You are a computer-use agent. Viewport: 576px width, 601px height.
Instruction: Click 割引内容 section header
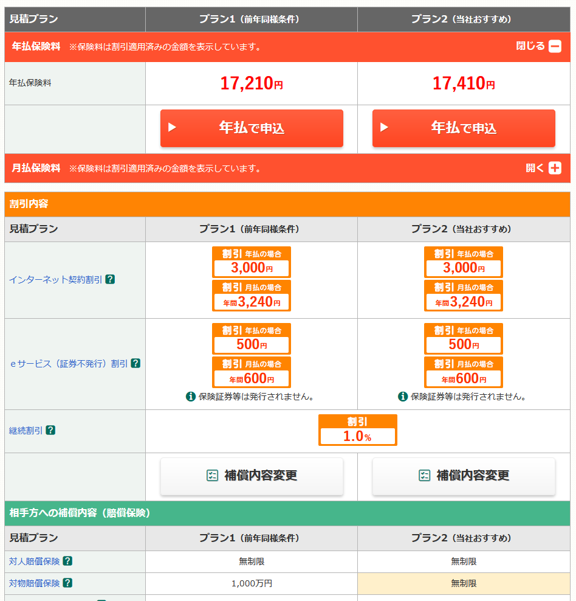[287, 204]
